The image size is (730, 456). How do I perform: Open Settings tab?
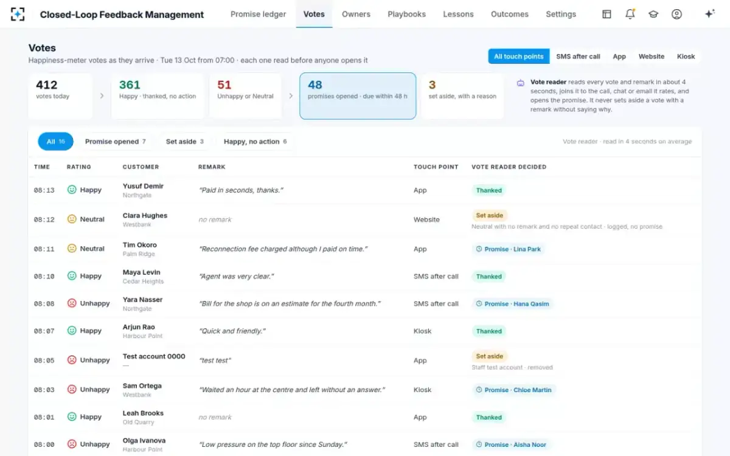point(561,14)
